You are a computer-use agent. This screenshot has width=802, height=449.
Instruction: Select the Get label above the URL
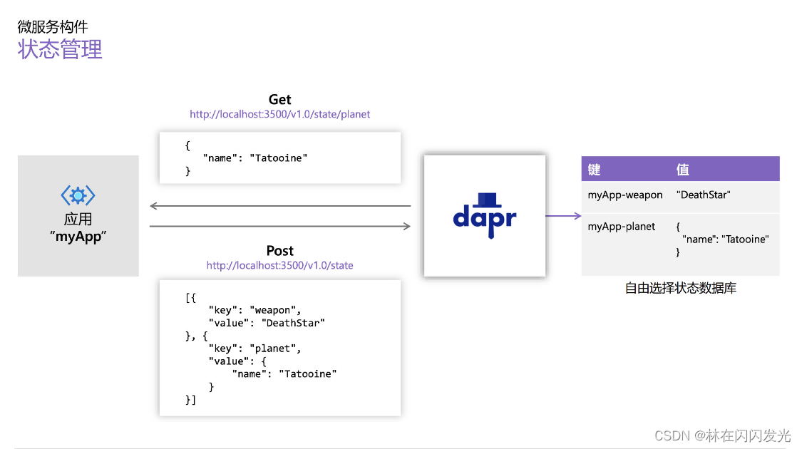coord(281,99)
